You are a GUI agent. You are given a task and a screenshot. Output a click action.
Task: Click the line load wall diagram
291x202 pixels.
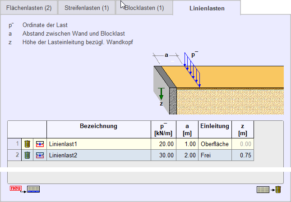[218, 83]
